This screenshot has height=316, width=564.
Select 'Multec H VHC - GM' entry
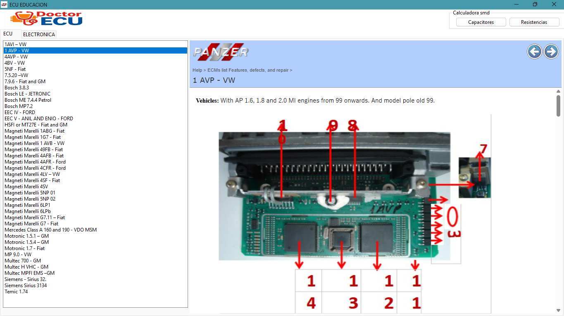point(95,267)
